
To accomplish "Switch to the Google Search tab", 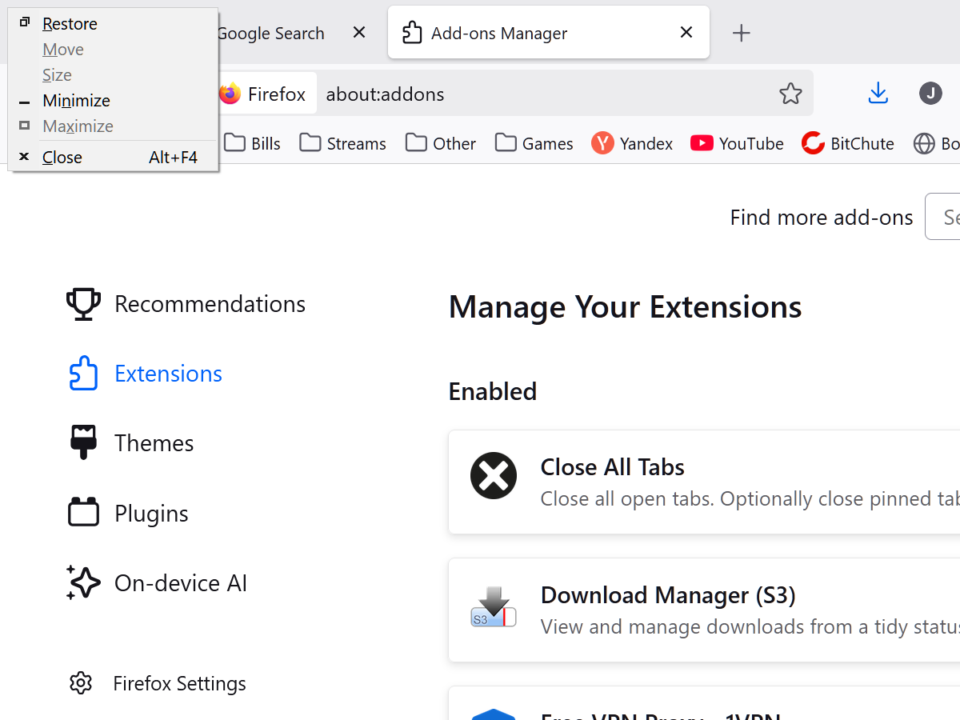I will coord(270,34).
